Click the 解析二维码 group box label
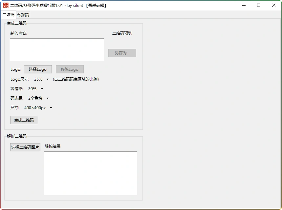The width and height of the screenshot is (282, 210). tap(17, 136)
